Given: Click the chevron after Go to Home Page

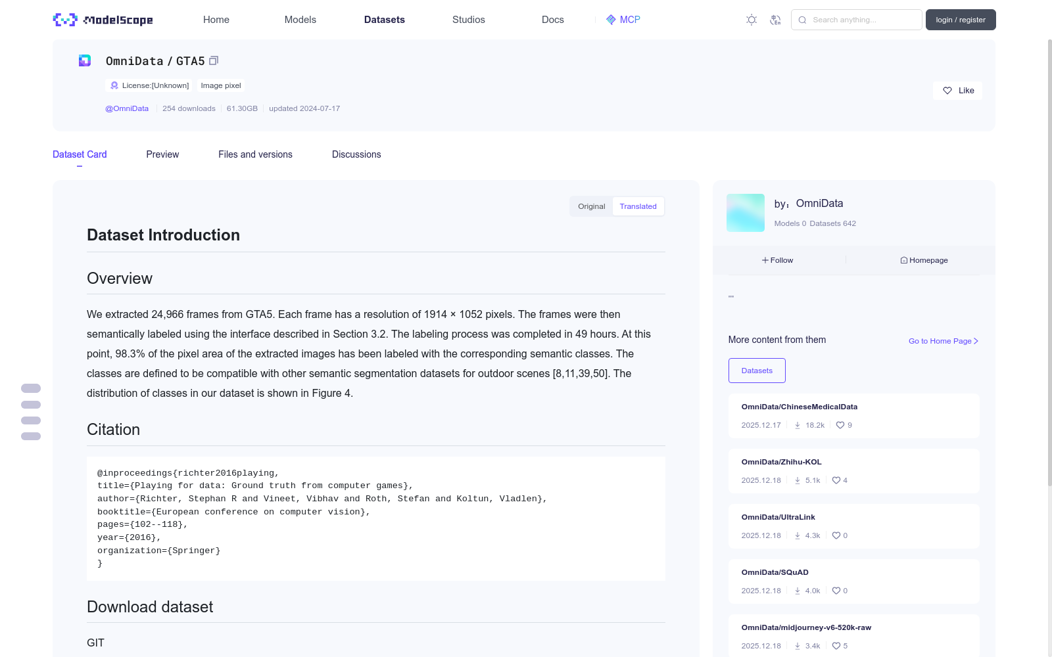Looking at the screenshot, I should click(x=976, y=341).
